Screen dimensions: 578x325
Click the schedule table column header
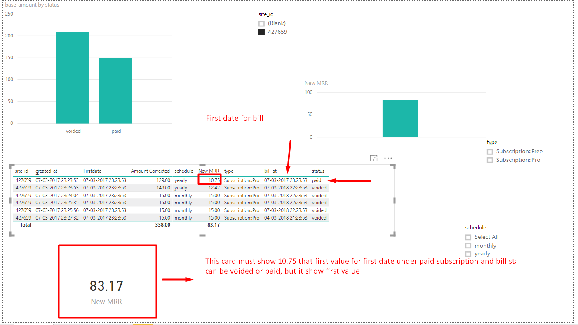click(x=184, y=171)
